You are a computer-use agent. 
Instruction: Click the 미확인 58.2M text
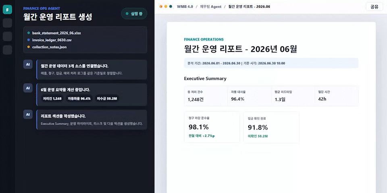click(258, 136)
